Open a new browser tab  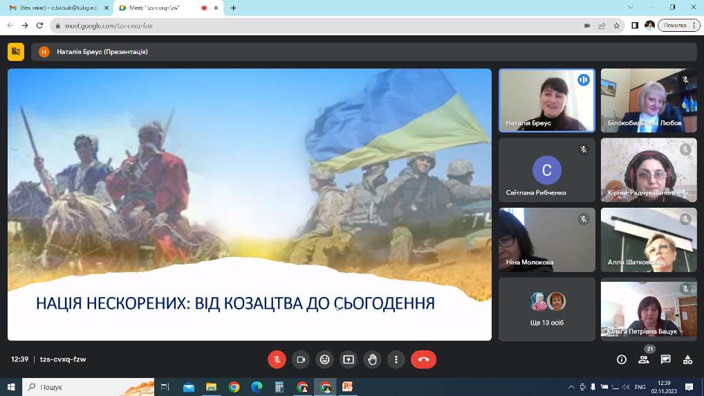233,8
